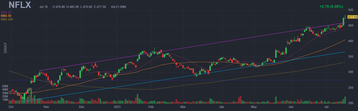Click the 40M volume axis label
This screenshot has width=358, height=111.
click(5, 90)
